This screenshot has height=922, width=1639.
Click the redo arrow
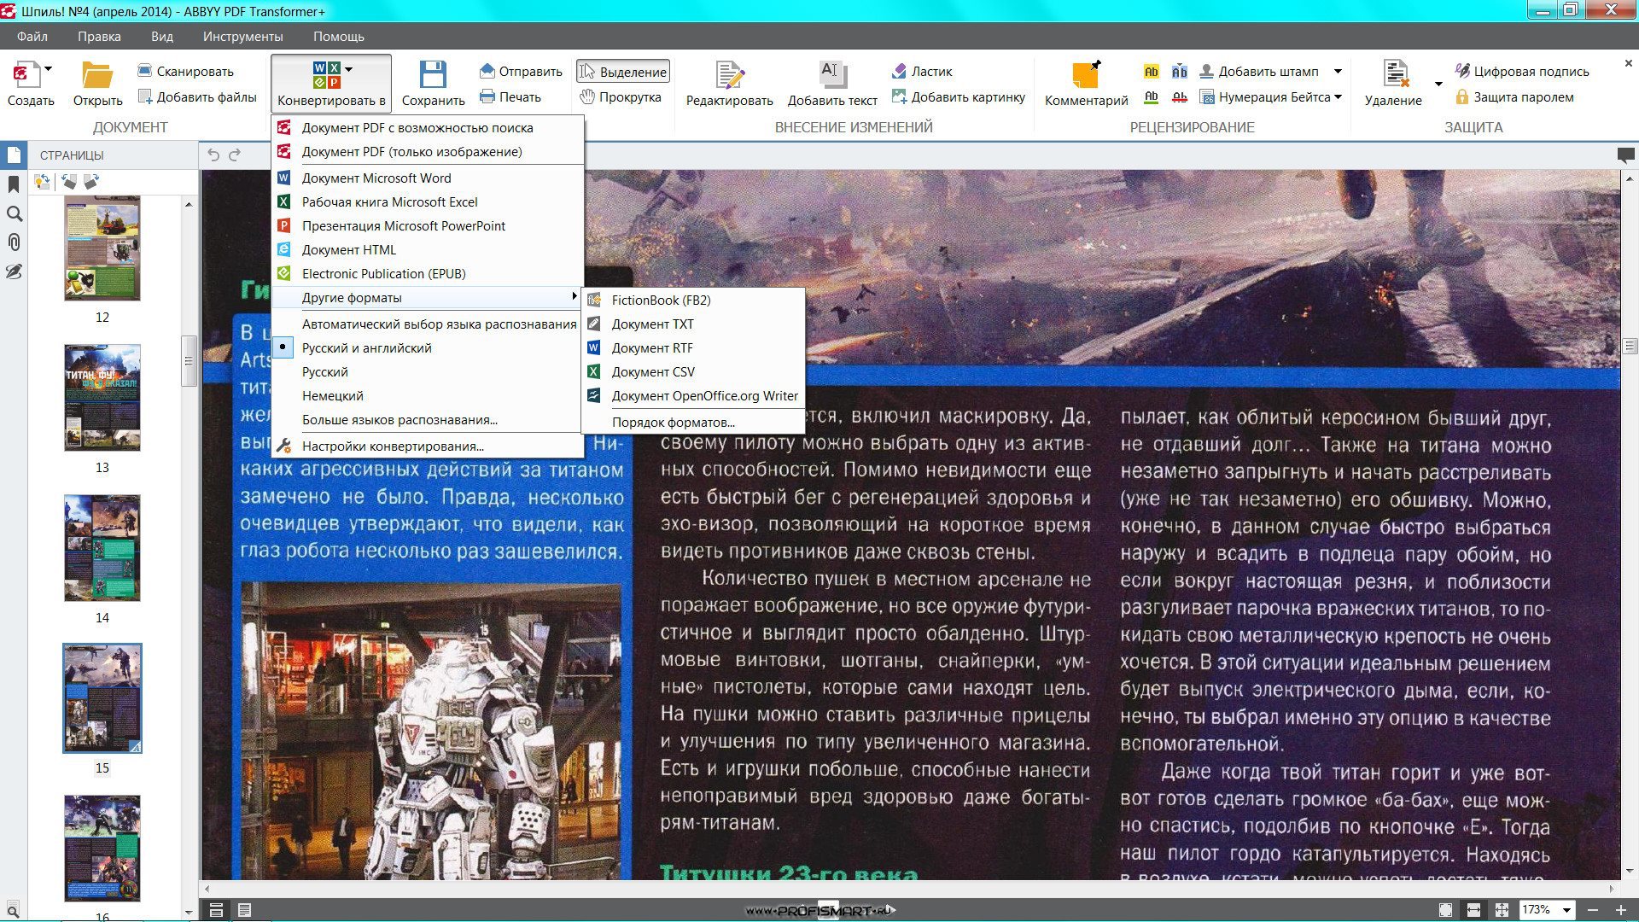pos(235,155)
